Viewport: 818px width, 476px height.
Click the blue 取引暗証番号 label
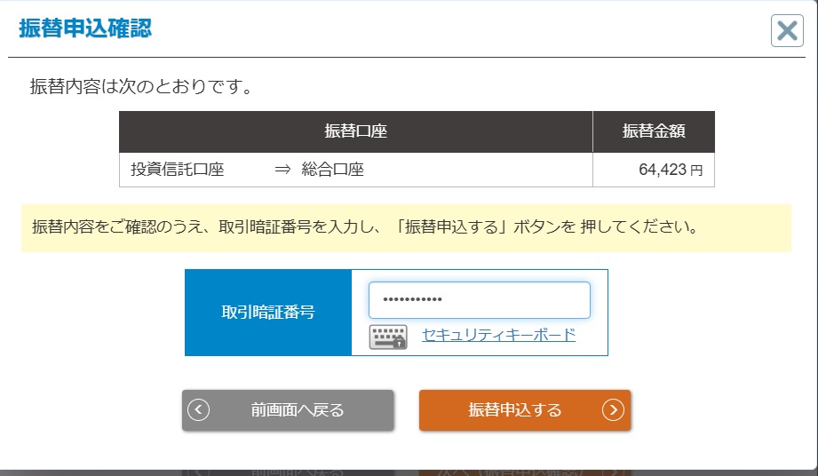[267, 313]
